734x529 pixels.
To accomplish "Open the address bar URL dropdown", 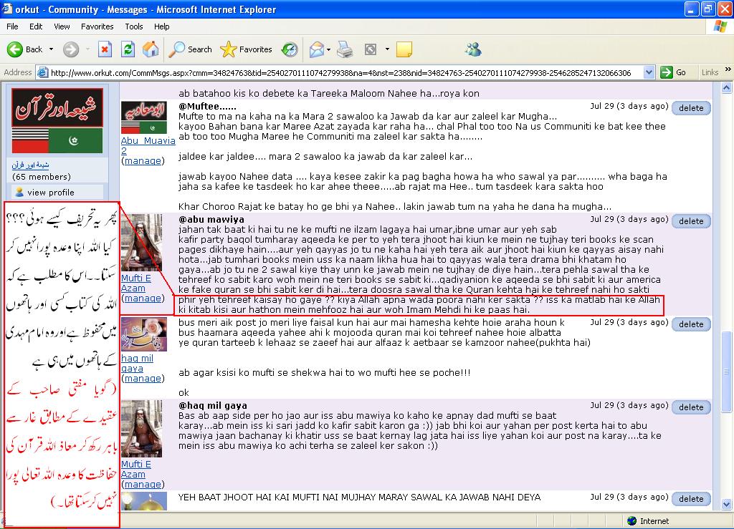I will tap(649, 72).
